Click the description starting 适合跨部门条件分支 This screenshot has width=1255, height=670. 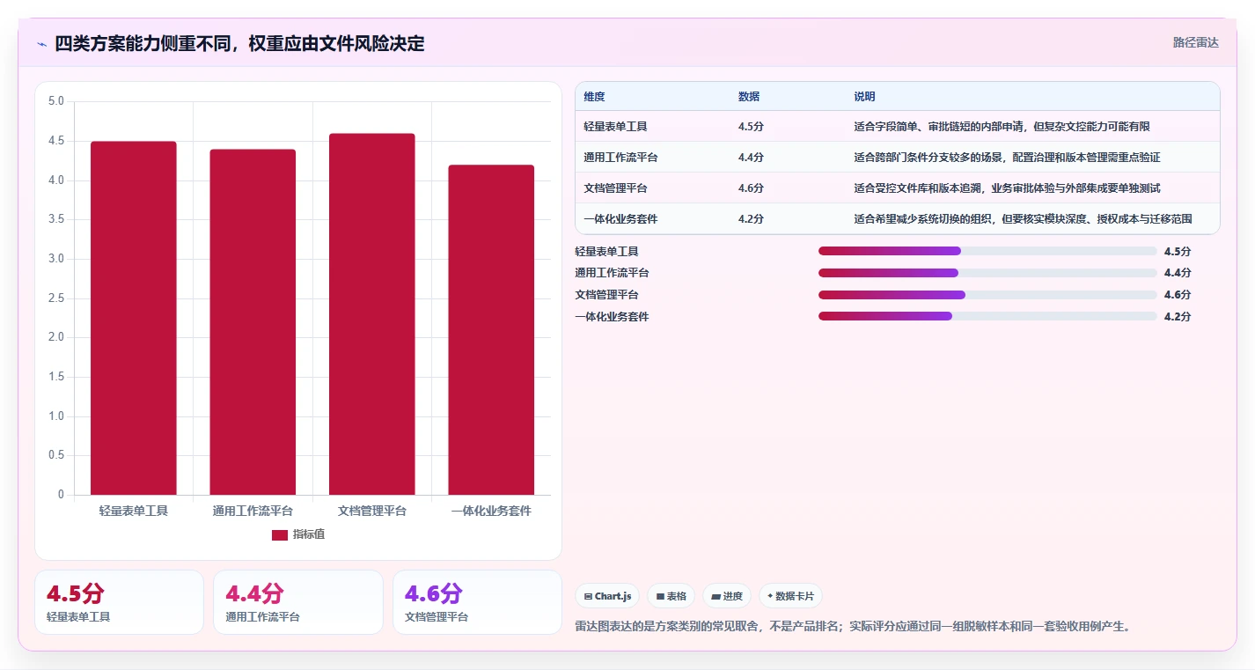1007,158
